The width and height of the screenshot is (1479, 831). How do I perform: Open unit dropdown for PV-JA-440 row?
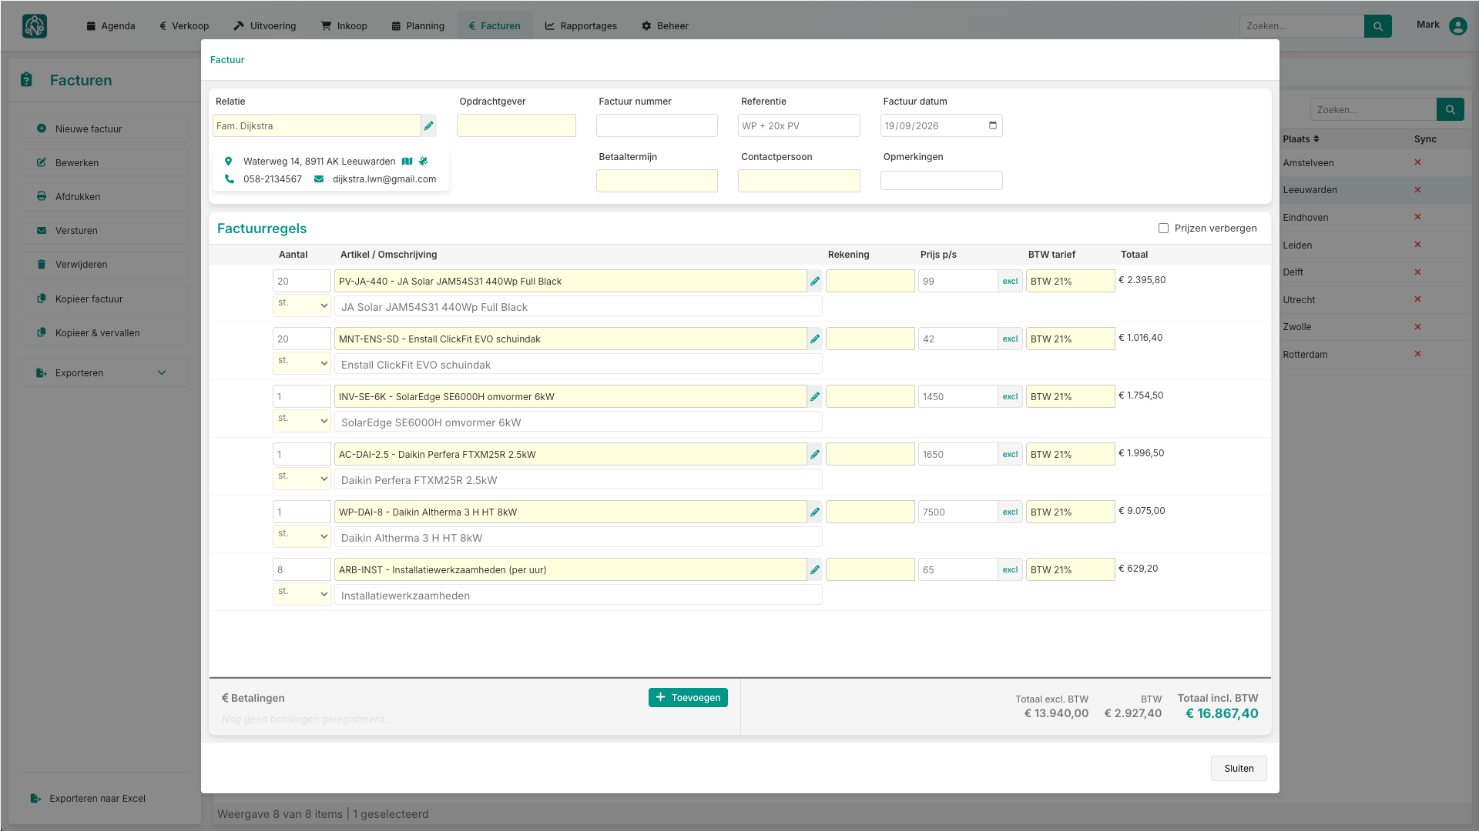tap(302, 305)
